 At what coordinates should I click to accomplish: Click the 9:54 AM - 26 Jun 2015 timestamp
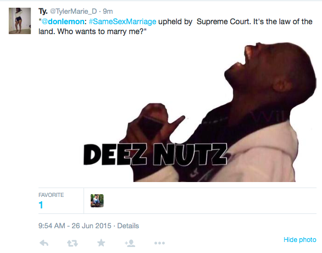coord(75,226)
